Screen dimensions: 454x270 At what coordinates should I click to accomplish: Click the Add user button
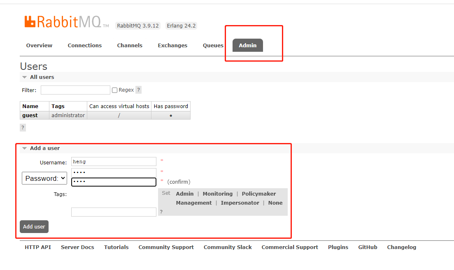[x=34, y=226]
